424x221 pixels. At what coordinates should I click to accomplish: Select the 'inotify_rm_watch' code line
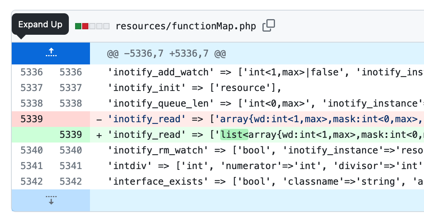[257, 150]
